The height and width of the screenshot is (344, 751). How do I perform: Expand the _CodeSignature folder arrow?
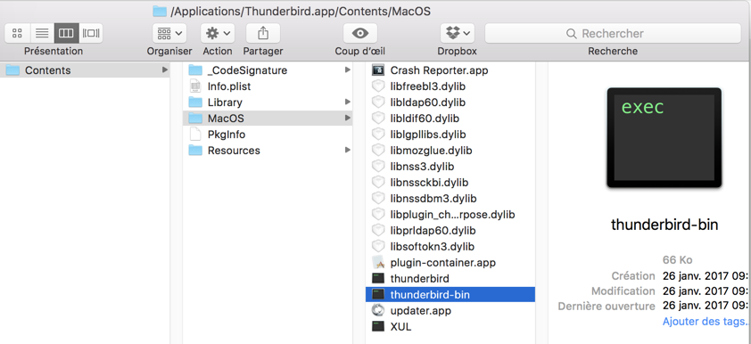pyautogui.click(x=347, y=70)
